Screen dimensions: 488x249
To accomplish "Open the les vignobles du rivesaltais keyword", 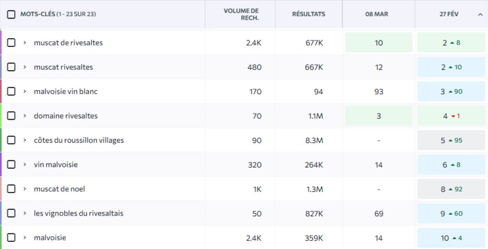I will coord(78,213).
